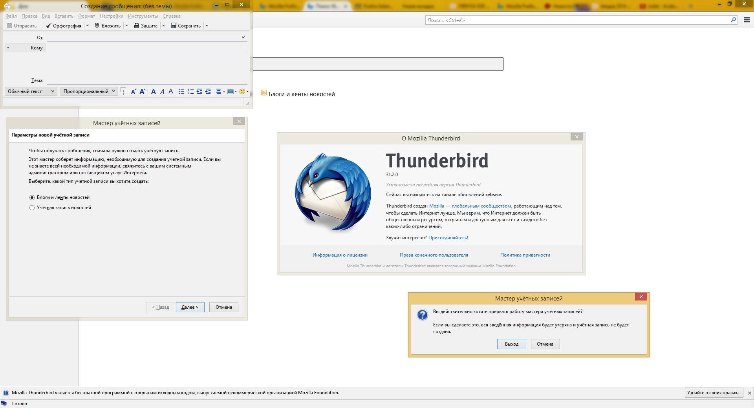Click the search magnifier icon
The height and width of the screenshot is (408, 754).
[733, 20]
